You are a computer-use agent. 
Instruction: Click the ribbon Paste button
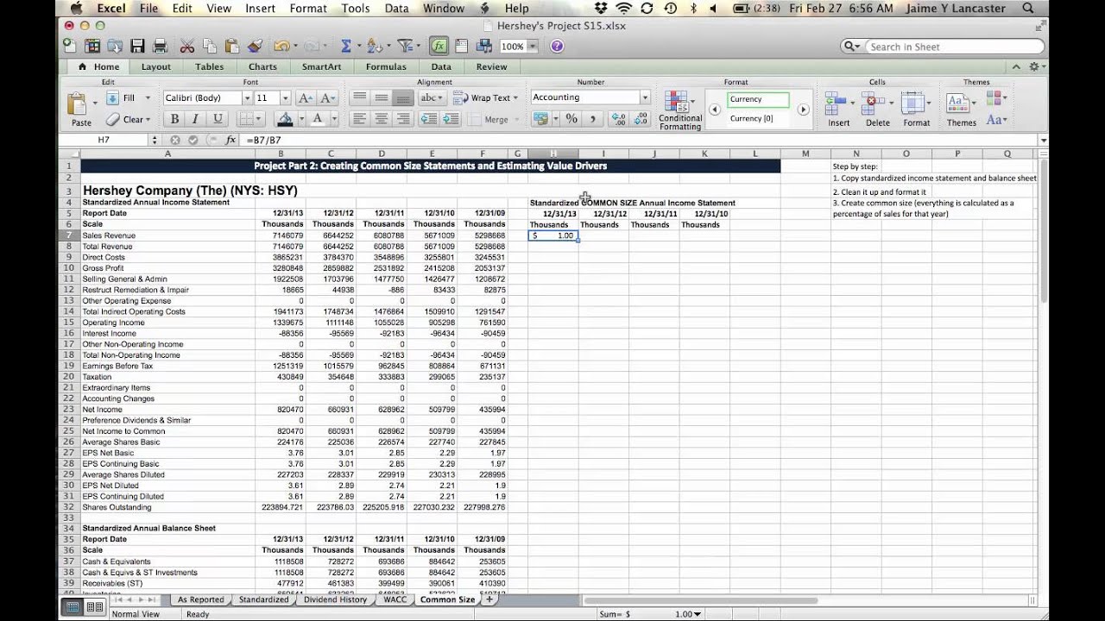[79, 110]
